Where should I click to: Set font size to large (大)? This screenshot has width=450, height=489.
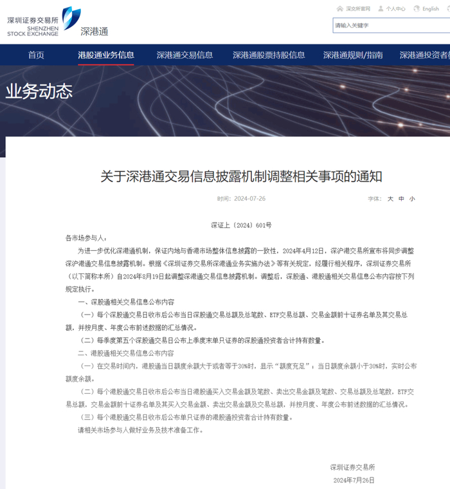pyautogui.click(x=390, y=199)
